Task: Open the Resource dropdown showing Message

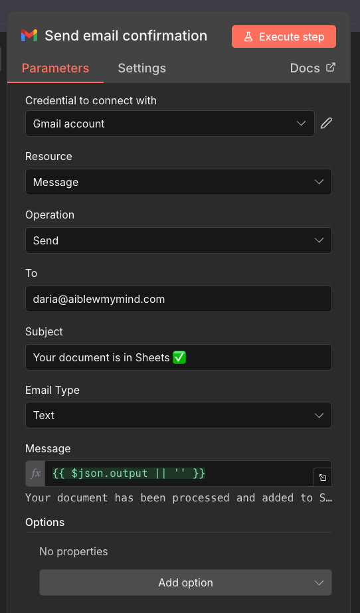Action: point(179,182)
